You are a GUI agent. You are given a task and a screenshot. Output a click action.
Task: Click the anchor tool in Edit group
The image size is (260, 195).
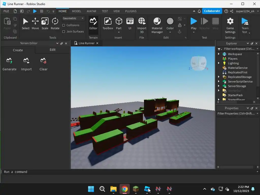(180, 32)
